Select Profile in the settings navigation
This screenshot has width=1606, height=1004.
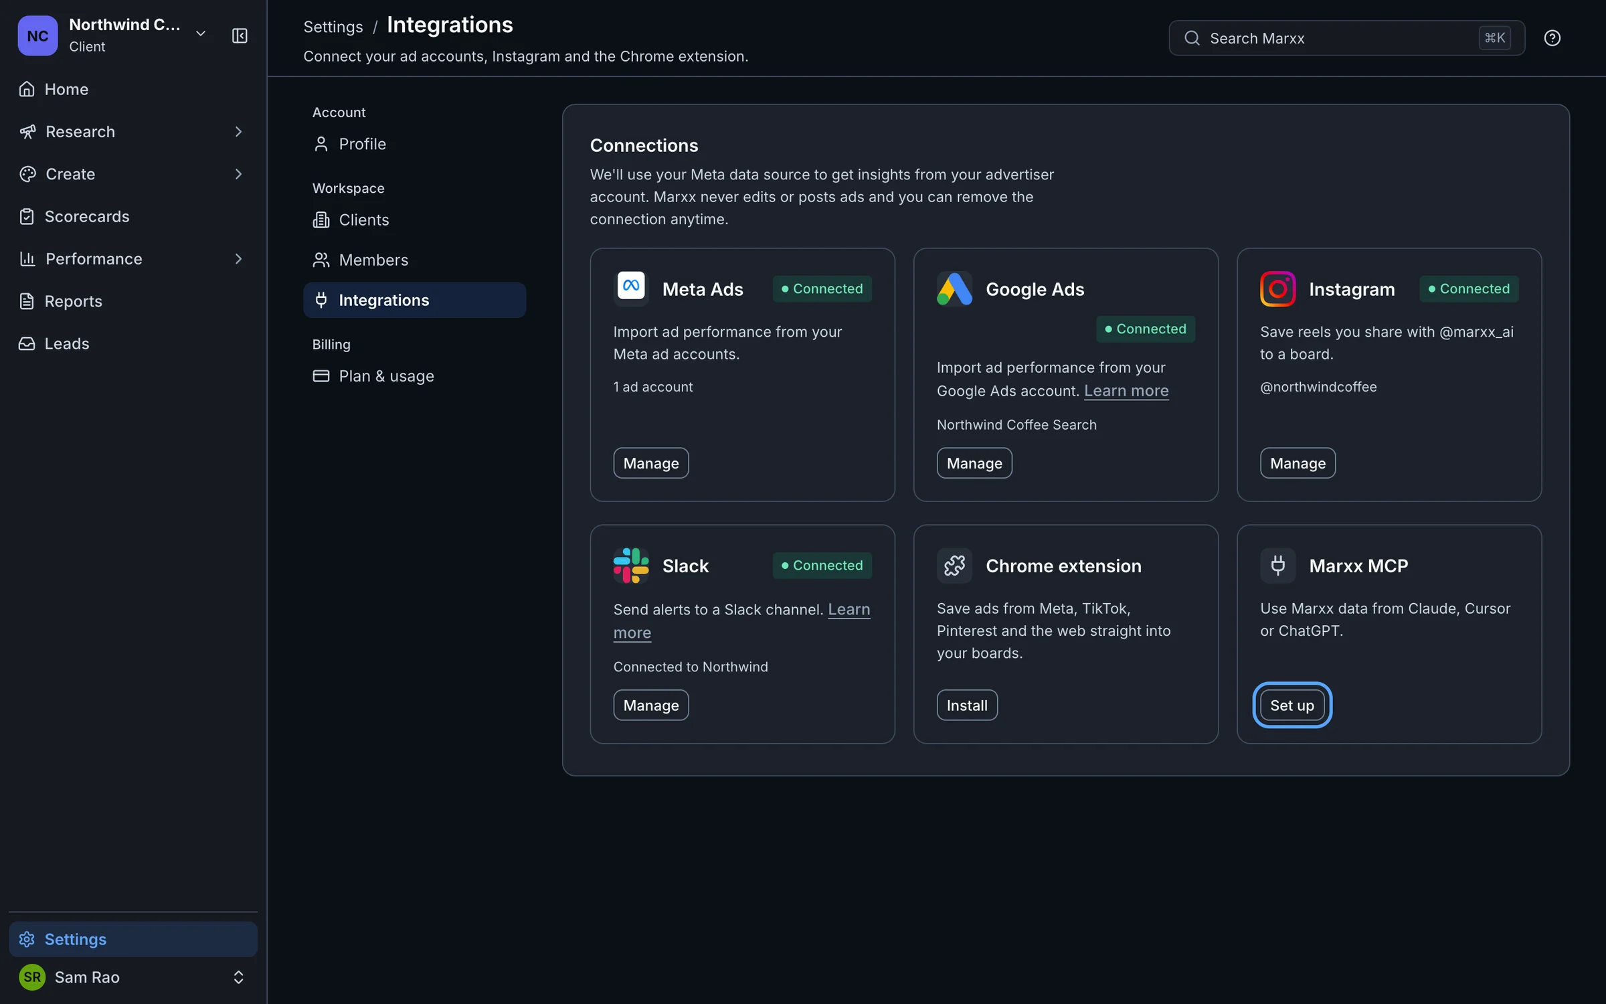[414, 144]
